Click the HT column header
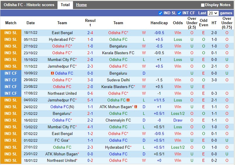This screenshot has height=165, width=235. pos(214,23)
